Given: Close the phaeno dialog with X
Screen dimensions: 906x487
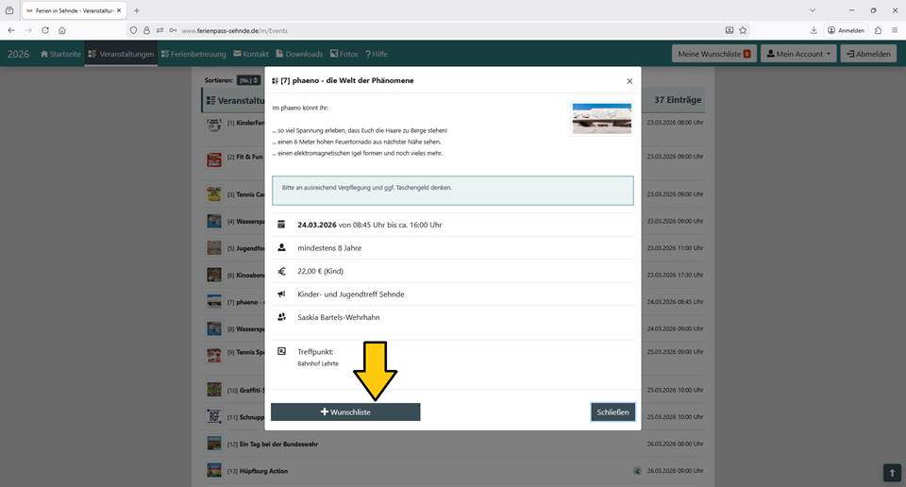Looking at the screenshot, I should pyautogui.click(x=629, y=81).
